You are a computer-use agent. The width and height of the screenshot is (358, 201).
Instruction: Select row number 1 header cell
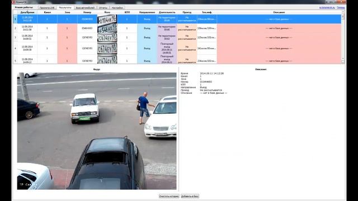(15, 19)
